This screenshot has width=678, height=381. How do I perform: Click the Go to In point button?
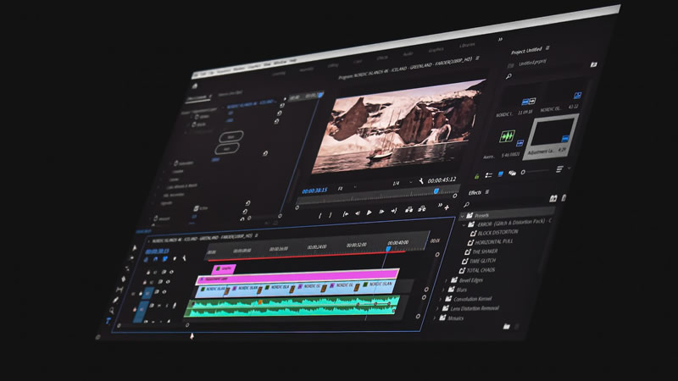pyautogui.click(x=346, y=214)
